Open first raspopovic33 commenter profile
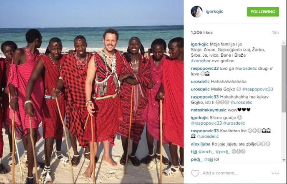 click(x=205, y=68)
